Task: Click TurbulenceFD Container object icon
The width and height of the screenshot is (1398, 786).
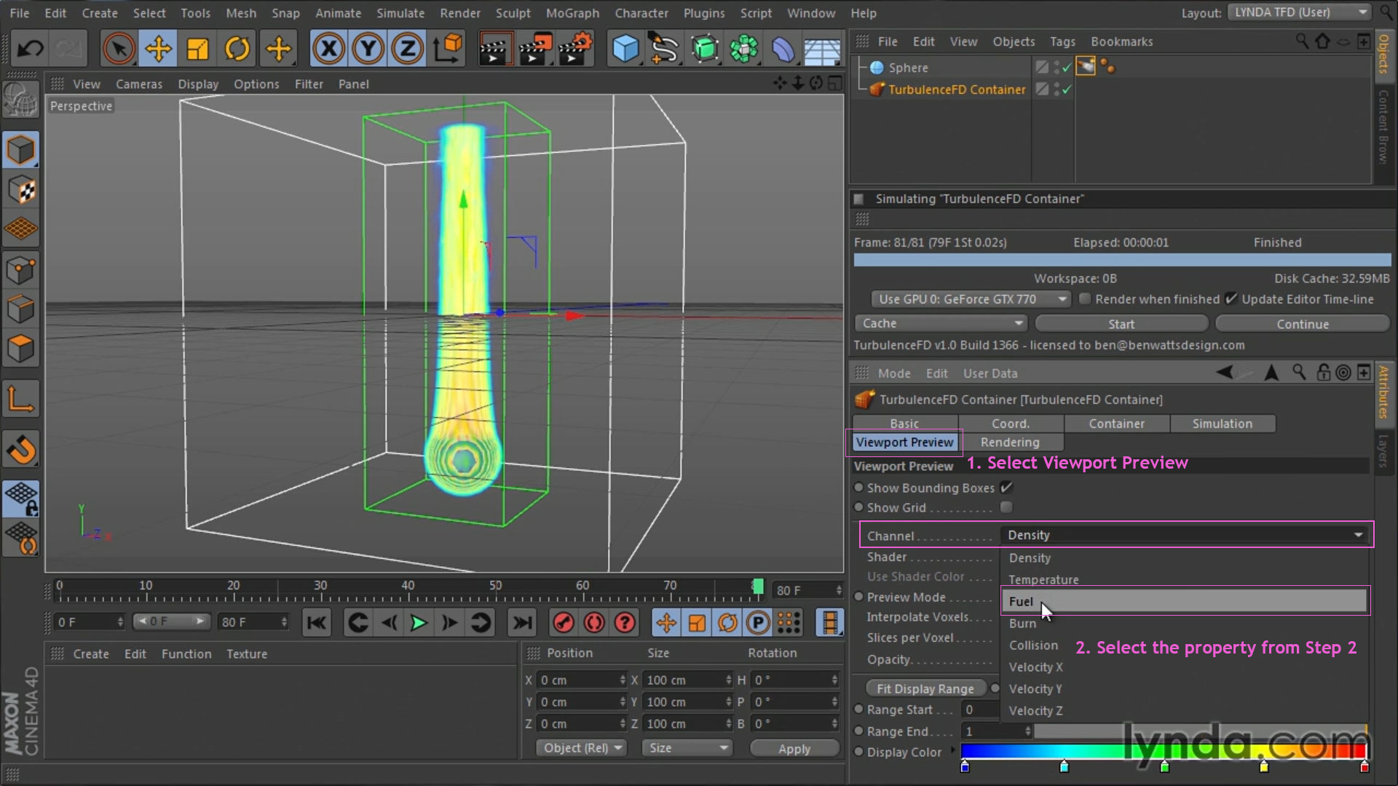Action: click(877, 90)
